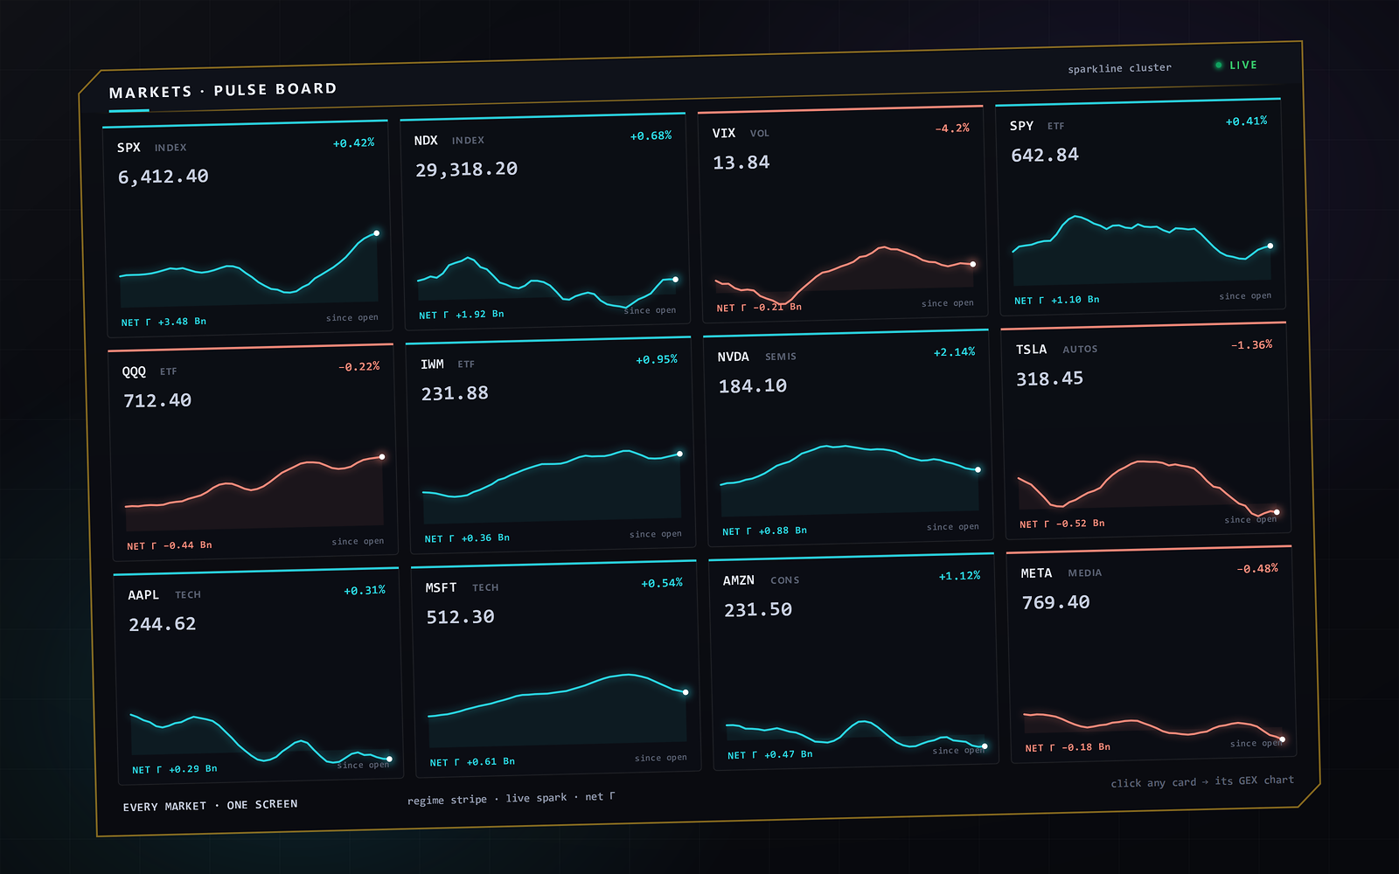Open the META sparkline chart
The image size is (1399, 874).
tap(1153, 727)
